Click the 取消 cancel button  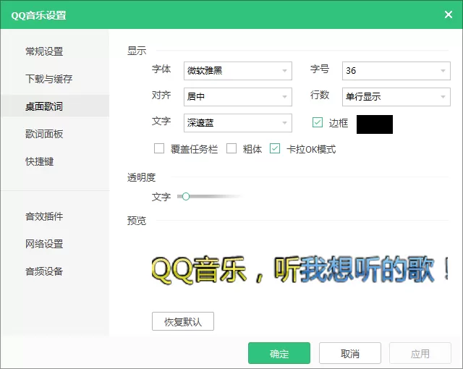click(350, 353)
